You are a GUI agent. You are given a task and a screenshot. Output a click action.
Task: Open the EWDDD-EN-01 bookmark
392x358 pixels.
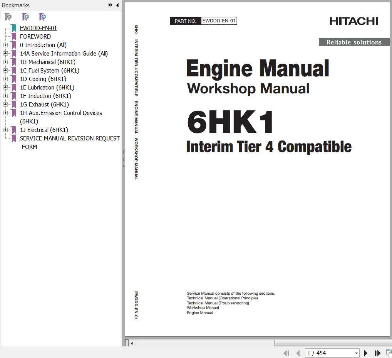pyautogui.click(x=38, y=28)
